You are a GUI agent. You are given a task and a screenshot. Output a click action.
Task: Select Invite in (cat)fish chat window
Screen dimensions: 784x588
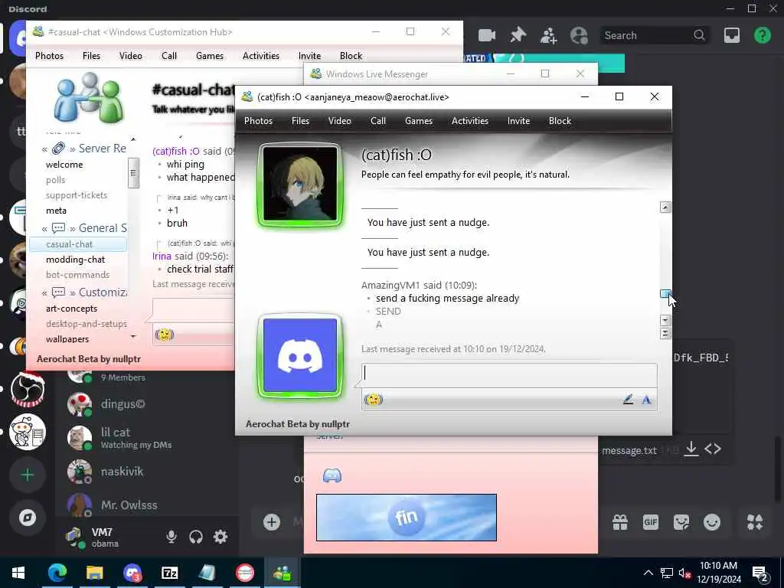(x=518, y=121)
